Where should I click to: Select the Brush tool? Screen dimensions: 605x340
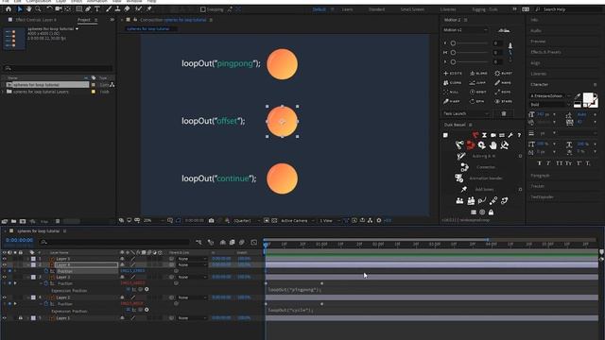point(109,8)
